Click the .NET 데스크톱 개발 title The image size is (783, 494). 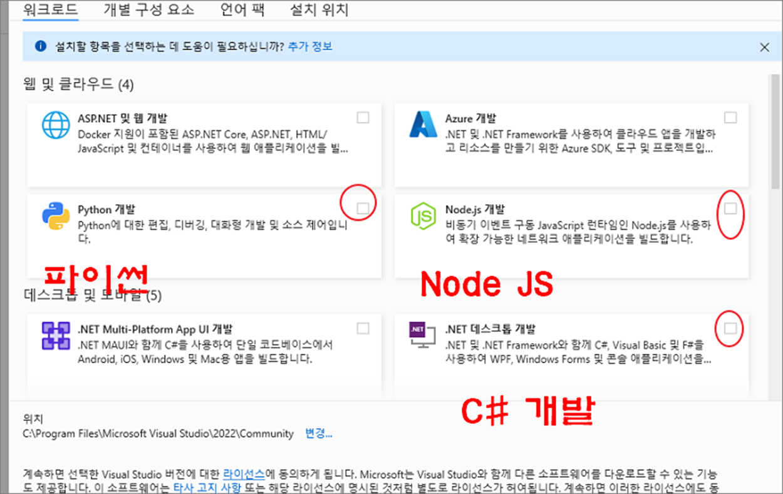click(x=490, y=329)
